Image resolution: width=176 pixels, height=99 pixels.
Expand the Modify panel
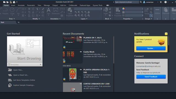36,19
